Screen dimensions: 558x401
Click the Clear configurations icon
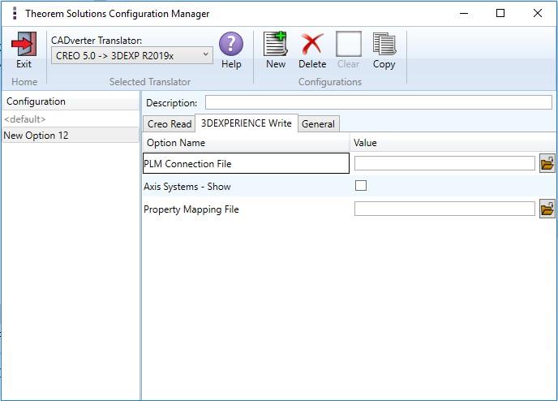click(349, 44)
